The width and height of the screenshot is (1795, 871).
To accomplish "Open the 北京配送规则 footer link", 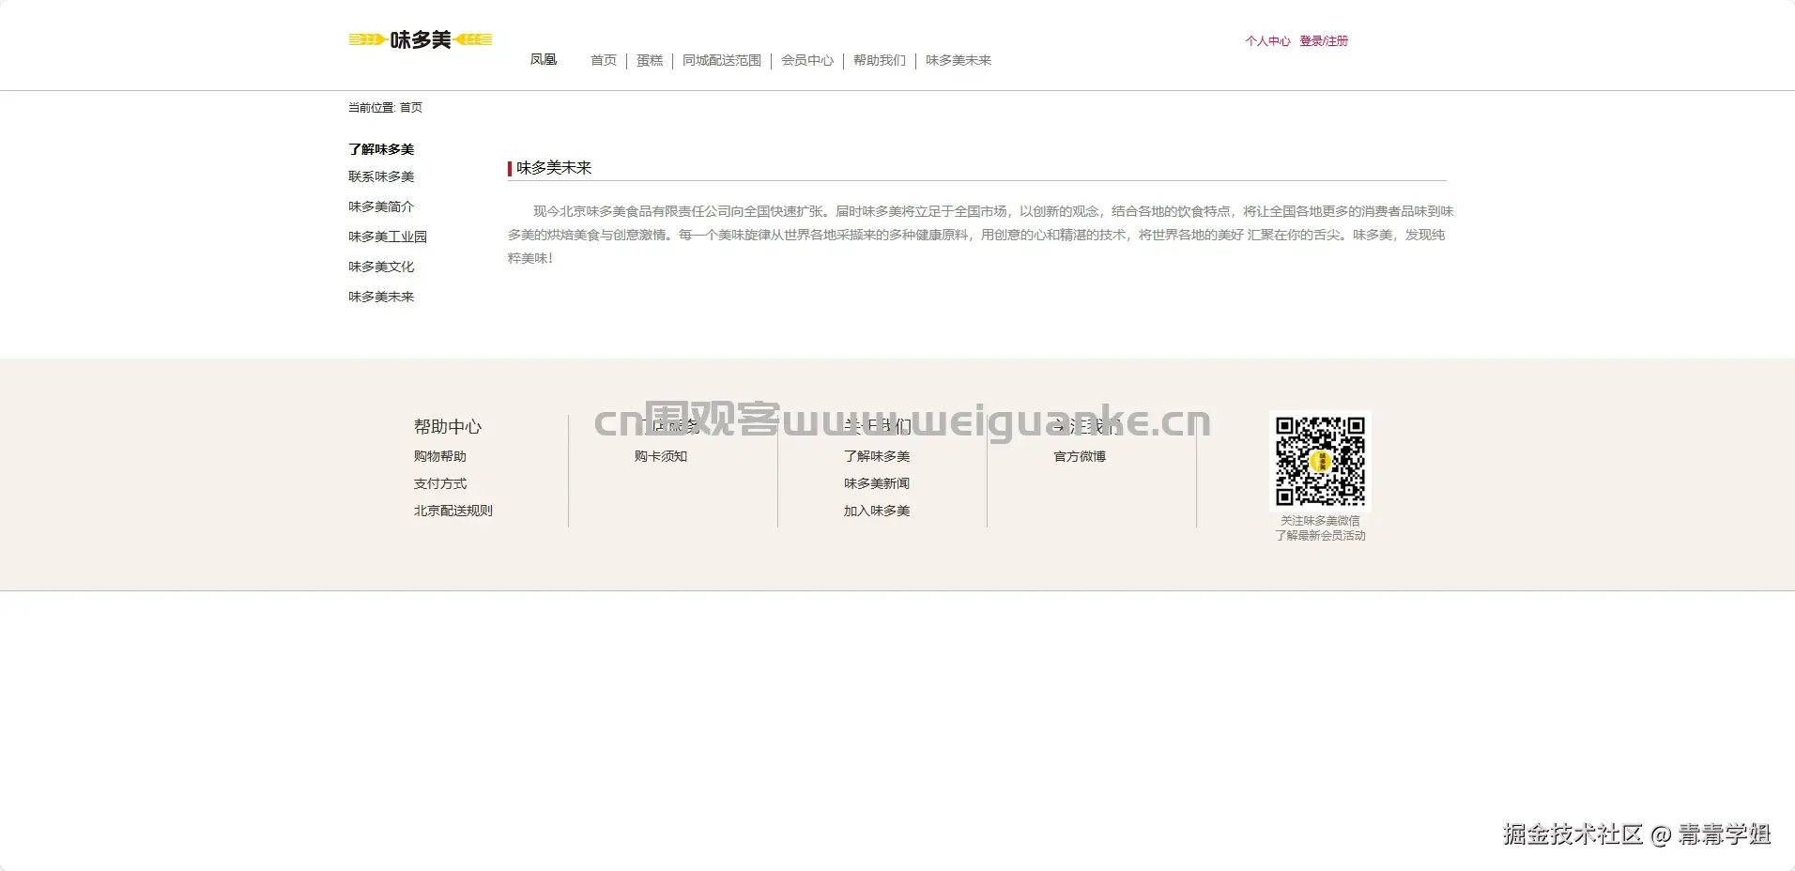I will [453, 511].
